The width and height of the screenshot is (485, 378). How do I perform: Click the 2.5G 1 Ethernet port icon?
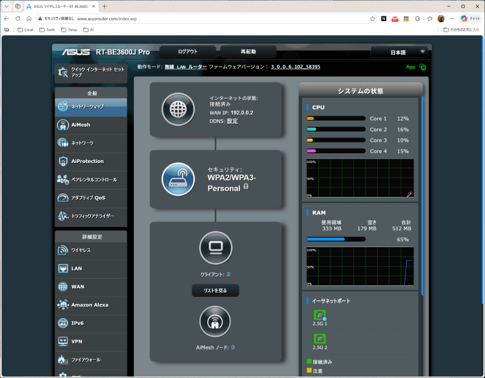coord(320,315)
